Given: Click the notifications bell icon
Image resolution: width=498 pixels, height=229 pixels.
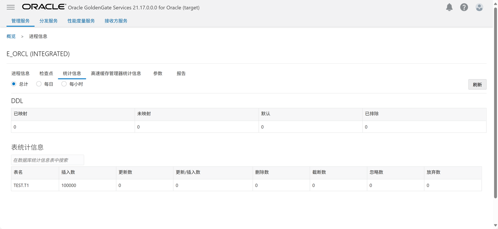Looking at the screenshot, I should pyautogui.click(x=449, y=7).
